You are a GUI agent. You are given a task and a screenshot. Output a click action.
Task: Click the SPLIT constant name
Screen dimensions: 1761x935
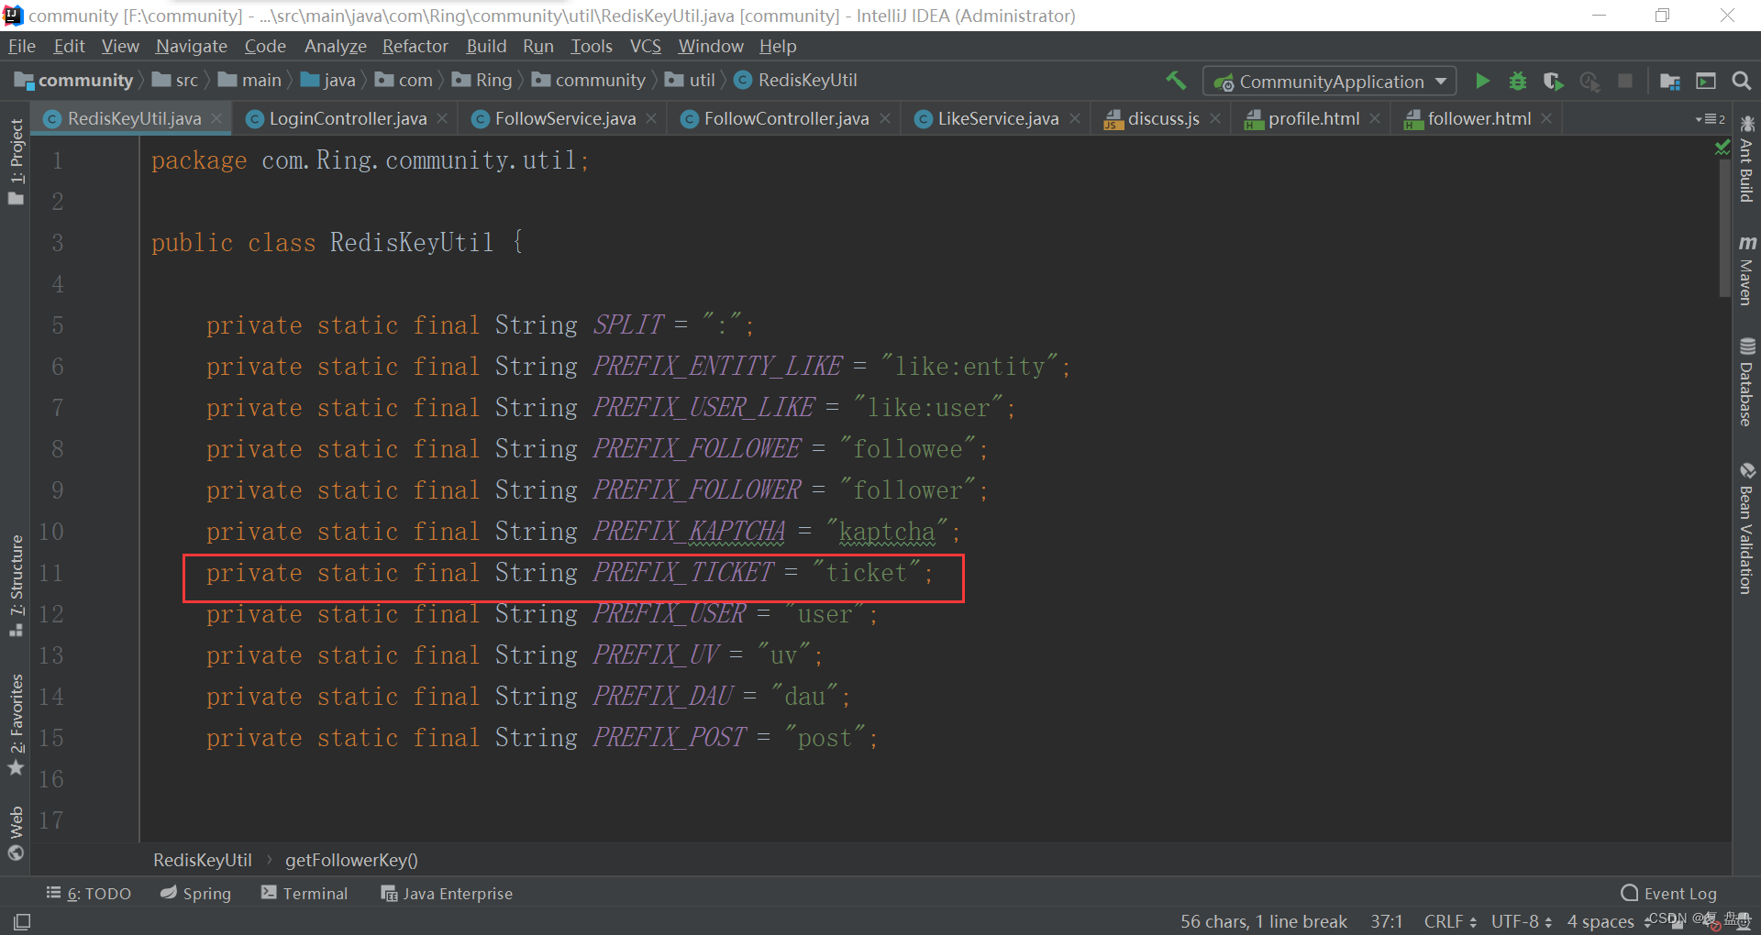click(x=628, y=325)
